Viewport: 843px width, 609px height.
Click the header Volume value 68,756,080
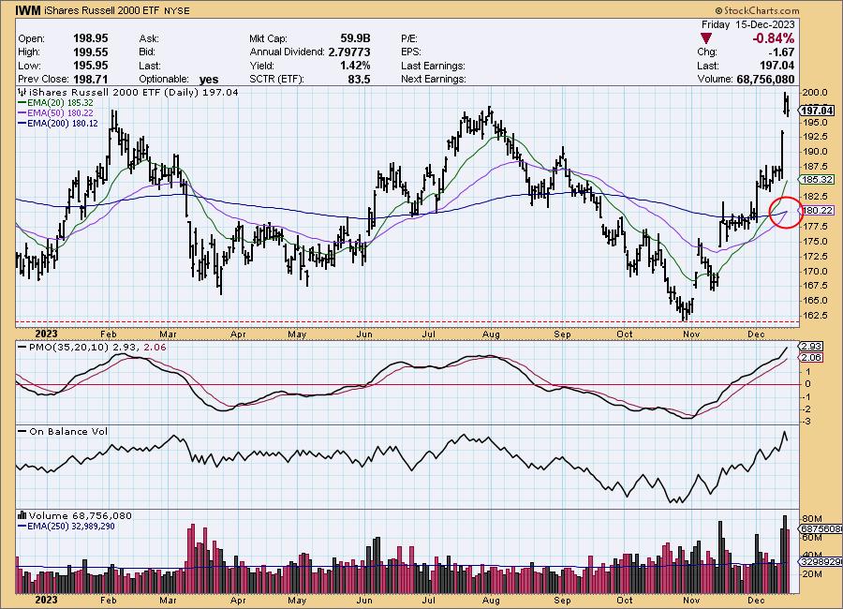(765, 79)
